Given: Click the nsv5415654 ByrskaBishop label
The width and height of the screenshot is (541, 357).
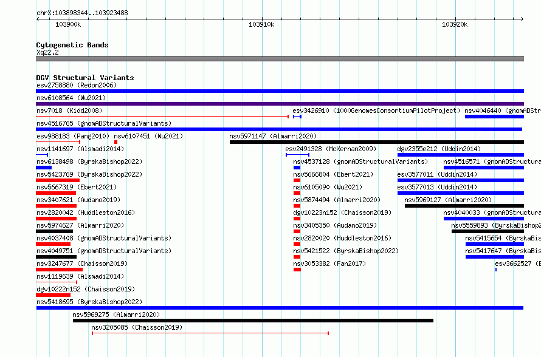Looking at the screenshot, I should tap(503, 238).
